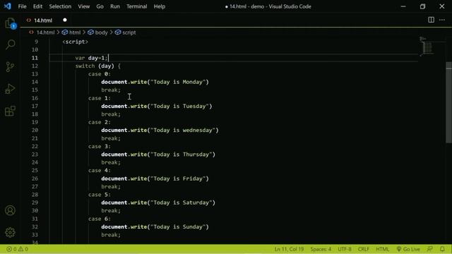Click "Today is Sunday" string
The height and width of the screenshot is (254, 452).
pyautogui.click(x=178, y=227)
